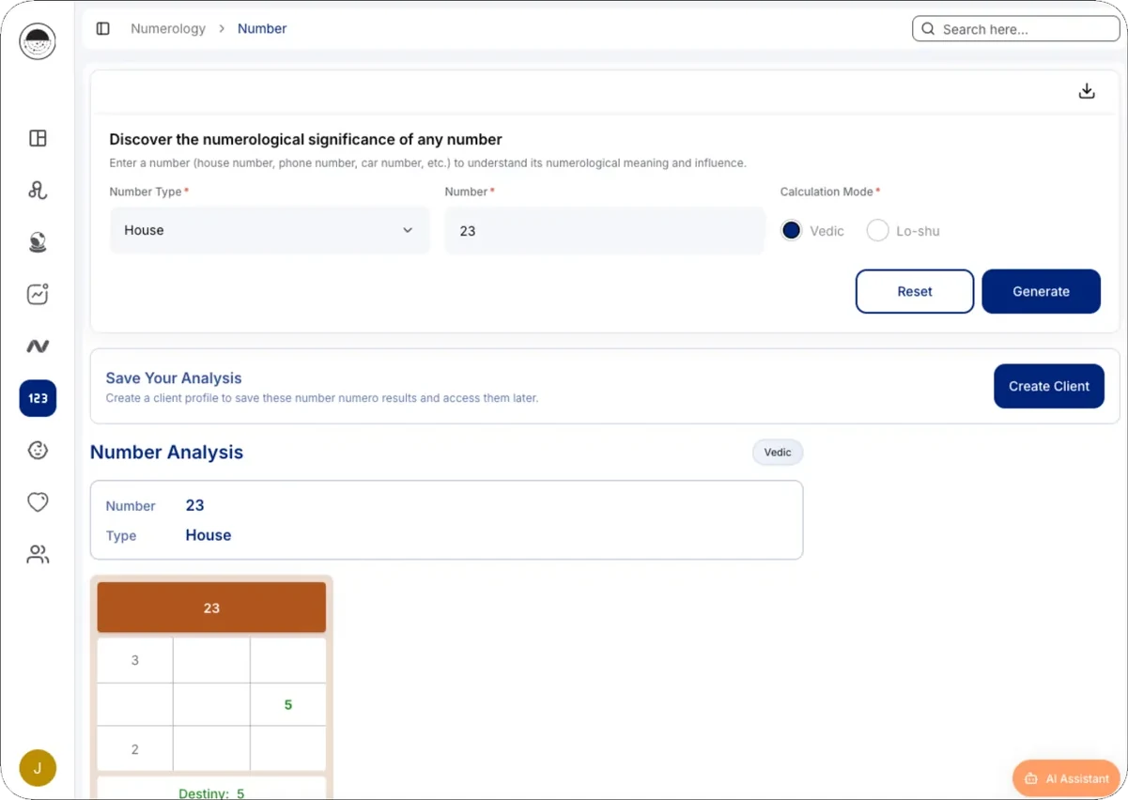Open the dashboard layout icon in sidebar
Viewport: 1128px width, 800px height.
click(38, 138)
